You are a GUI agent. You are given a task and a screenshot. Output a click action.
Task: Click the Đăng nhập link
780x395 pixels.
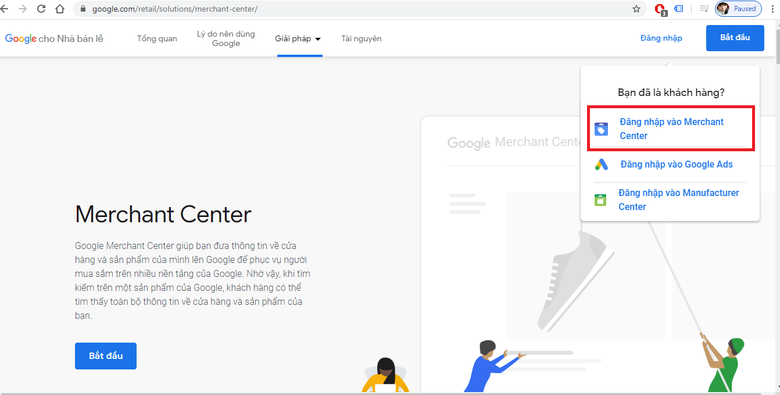pyautogui.click(x=661, y=38)
